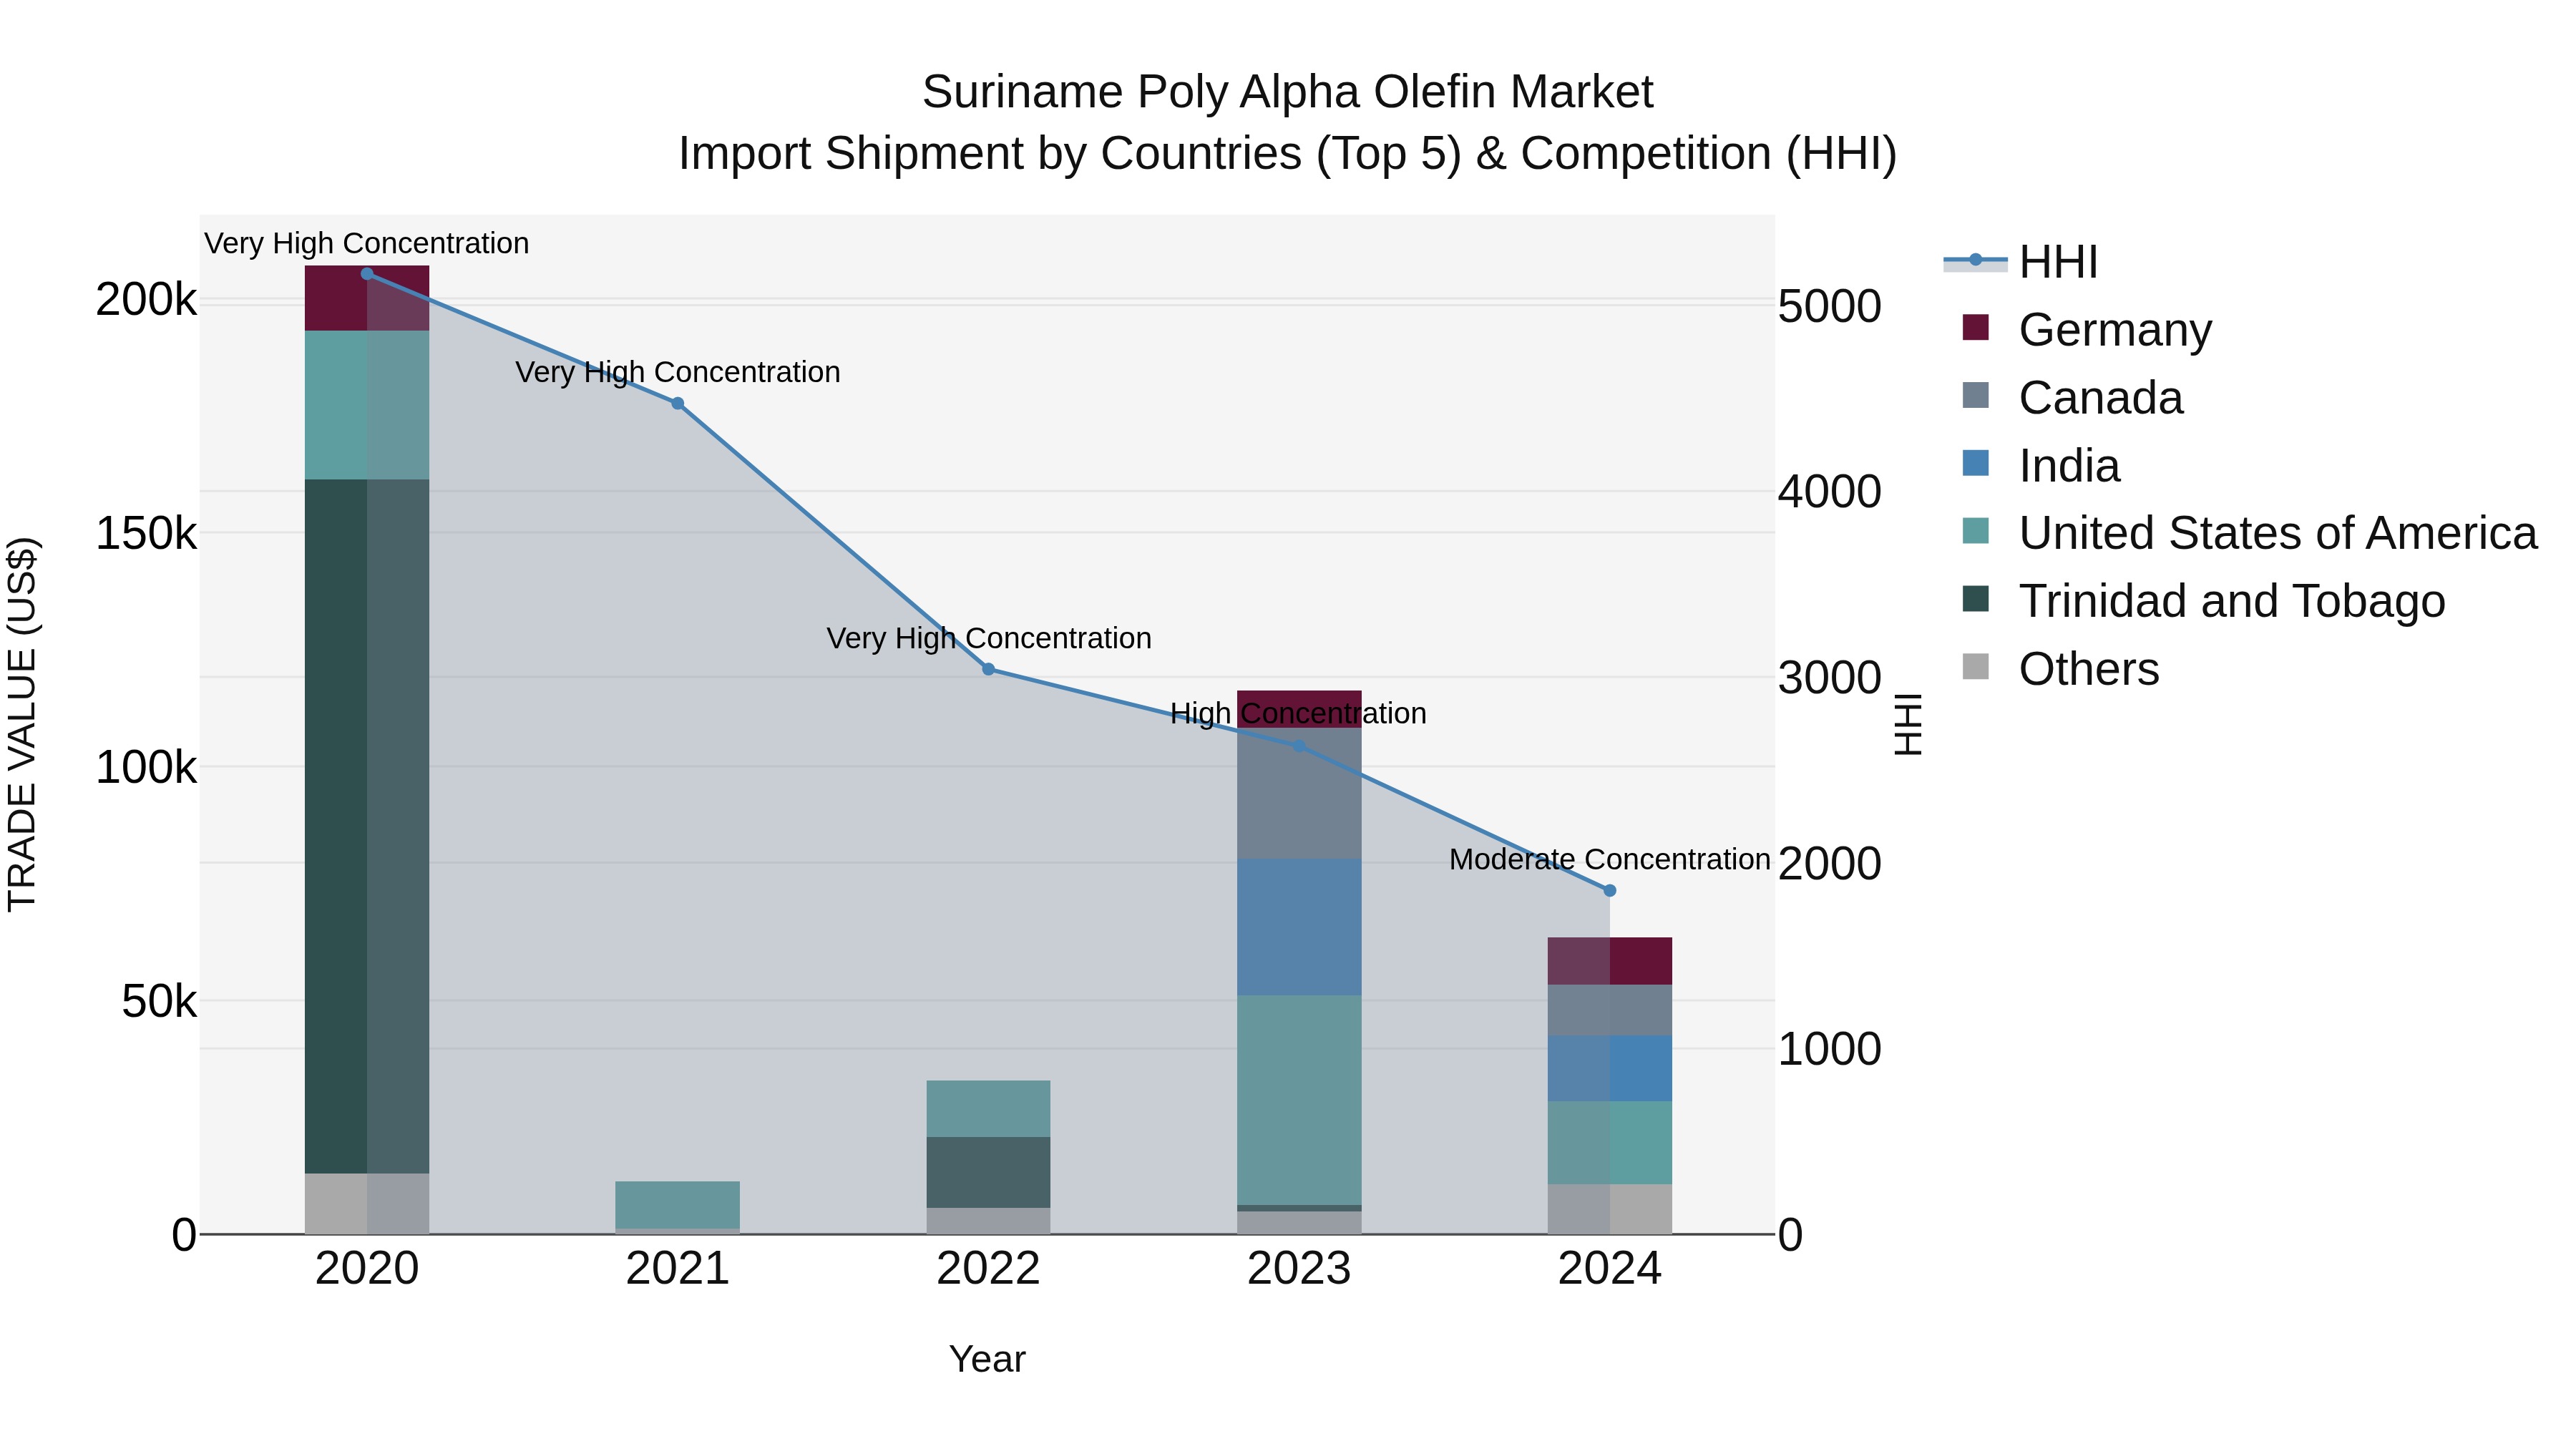Click the 100k y-axis tick label

click(x=146, y=768)
